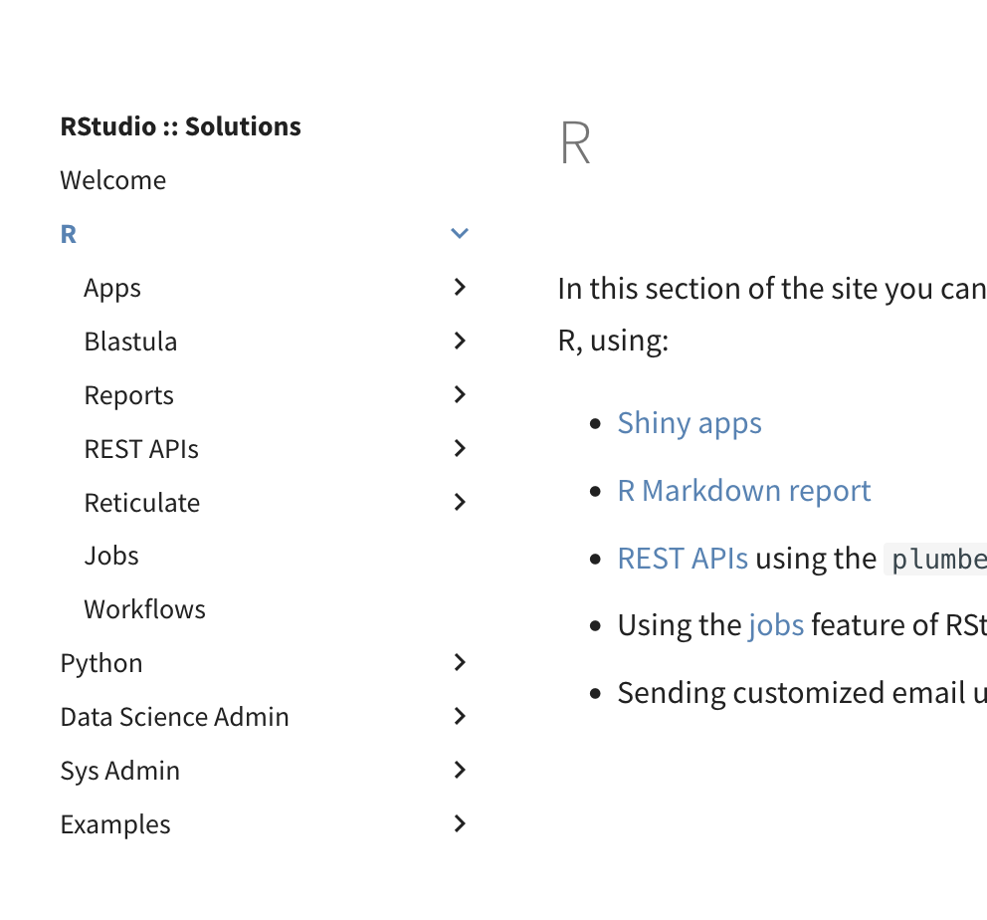Click the REST APIs link in content

pos(683,558)
